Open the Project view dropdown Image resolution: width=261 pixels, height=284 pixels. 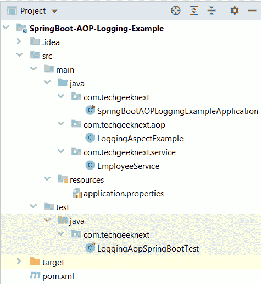[x=54, y=11]
